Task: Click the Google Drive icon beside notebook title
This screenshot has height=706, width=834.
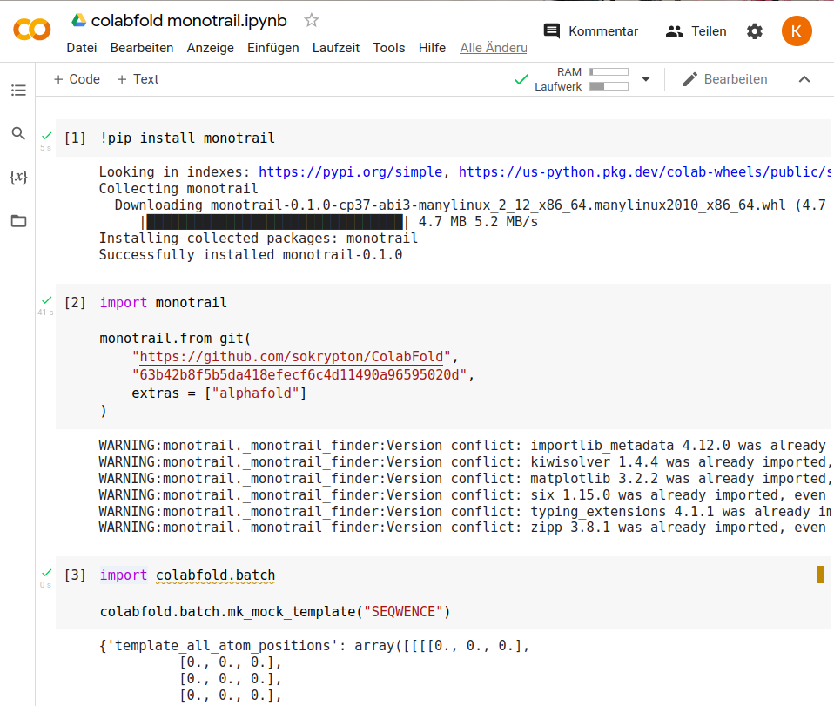Action: coord(78,20)
